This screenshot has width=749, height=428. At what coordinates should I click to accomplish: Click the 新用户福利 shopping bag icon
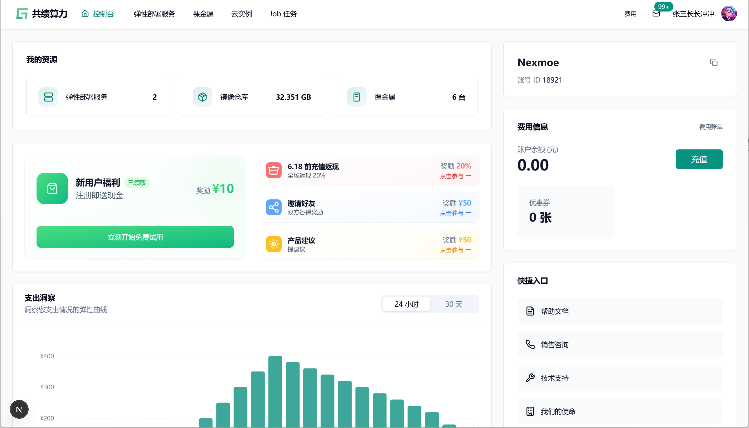pyautogui.click(x=52, y=188)
